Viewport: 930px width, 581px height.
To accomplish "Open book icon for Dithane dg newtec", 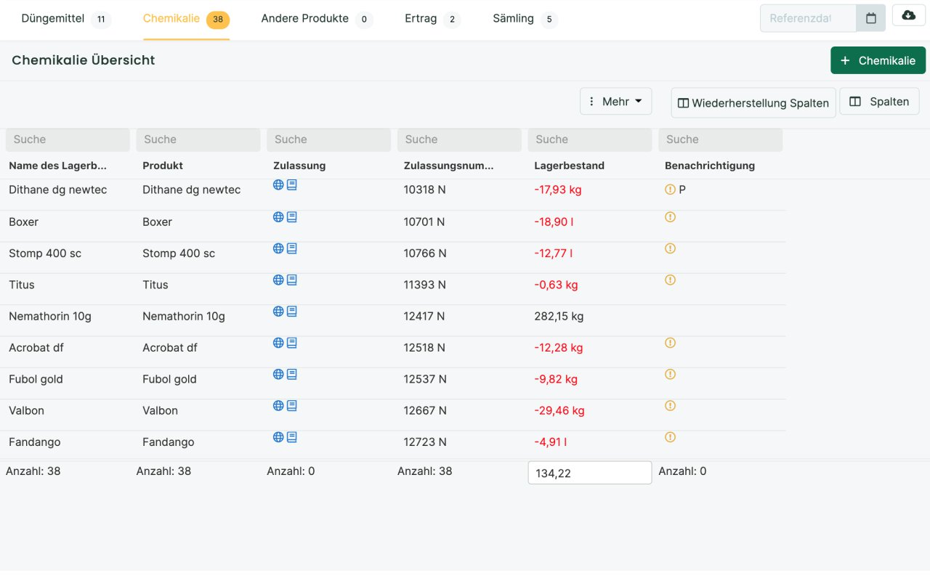I will [292, 185].
